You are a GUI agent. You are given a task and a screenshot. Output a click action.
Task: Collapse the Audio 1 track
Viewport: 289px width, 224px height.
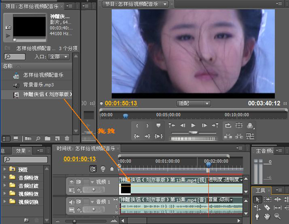[92, 202]
